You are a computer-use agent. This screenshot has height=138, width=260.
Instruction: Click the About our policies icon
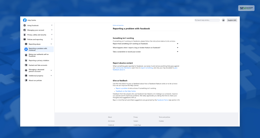(26, 80)
